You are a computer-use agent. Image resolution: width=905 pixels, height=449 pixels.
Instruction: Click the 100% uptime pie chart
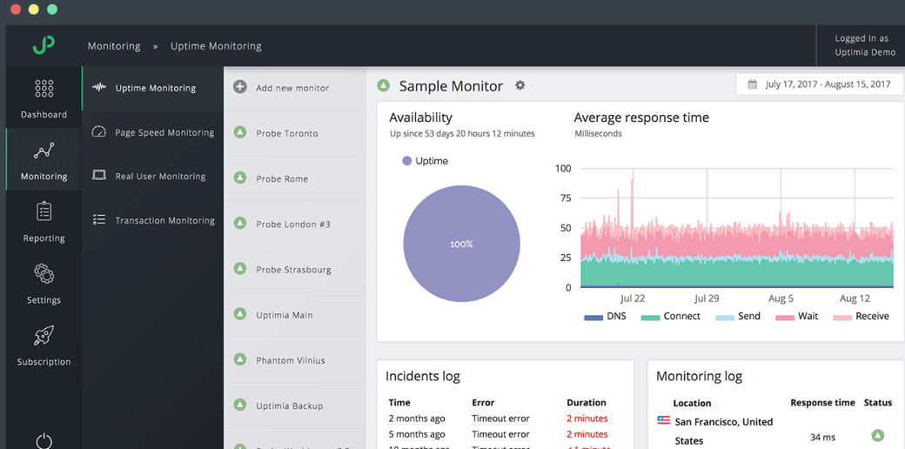461,244
